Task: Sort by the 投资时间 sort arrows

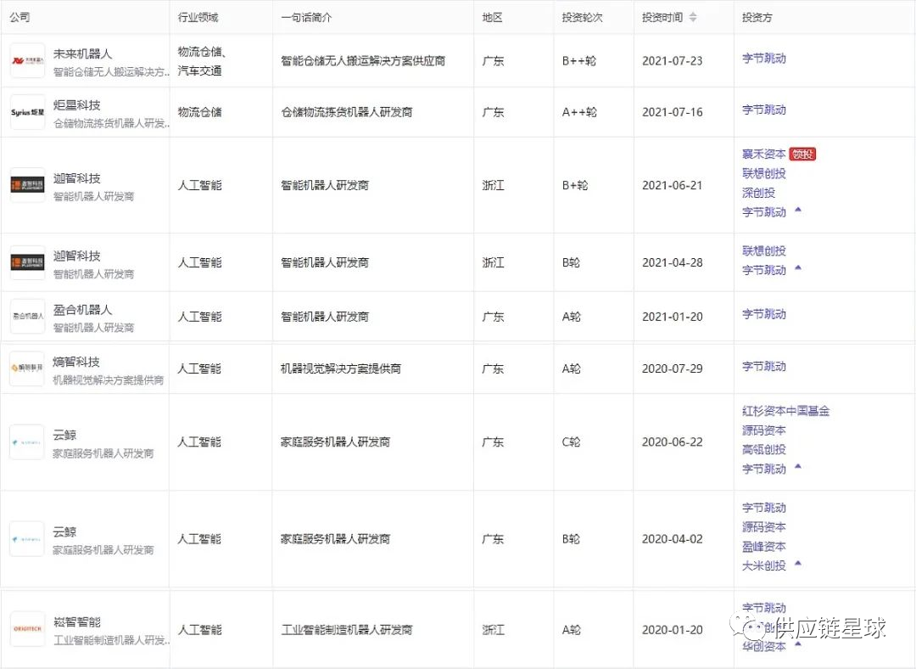Action: tap(693, 17)
